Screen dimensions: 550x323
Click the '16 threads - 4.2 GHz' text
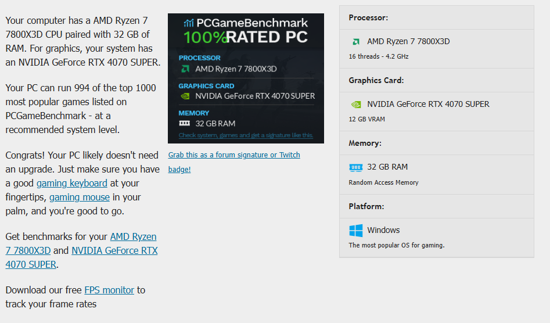[379, 56]
